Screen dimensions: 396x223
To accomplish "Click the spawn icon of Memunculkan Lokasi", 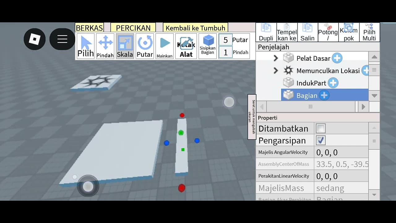I will [288, 70].
